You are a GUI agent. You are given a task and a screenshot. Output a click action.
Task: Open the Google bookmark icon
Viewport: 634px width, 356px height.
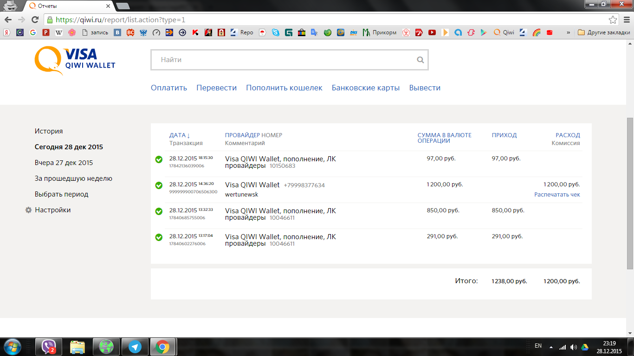pyautogui.click(x=32, y=32)
